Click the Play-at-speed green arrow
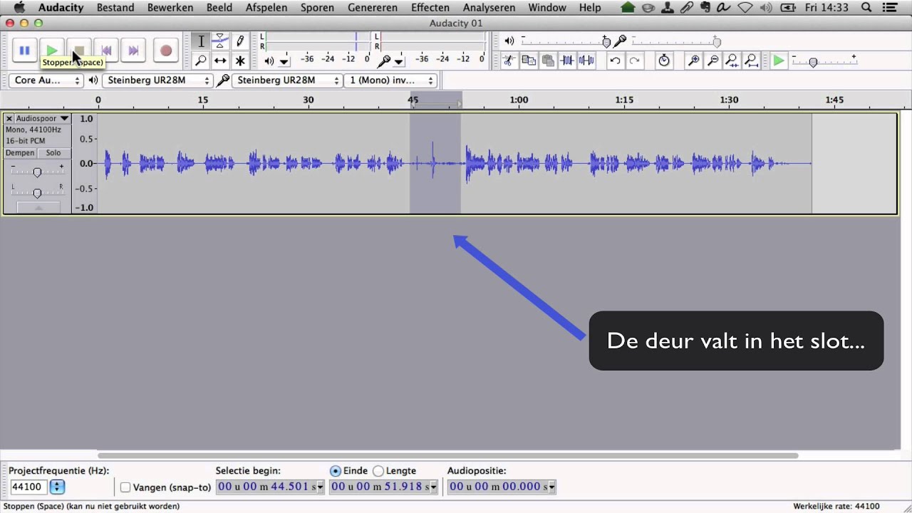This screenshot has width=912, height=513. pos(779,61)
